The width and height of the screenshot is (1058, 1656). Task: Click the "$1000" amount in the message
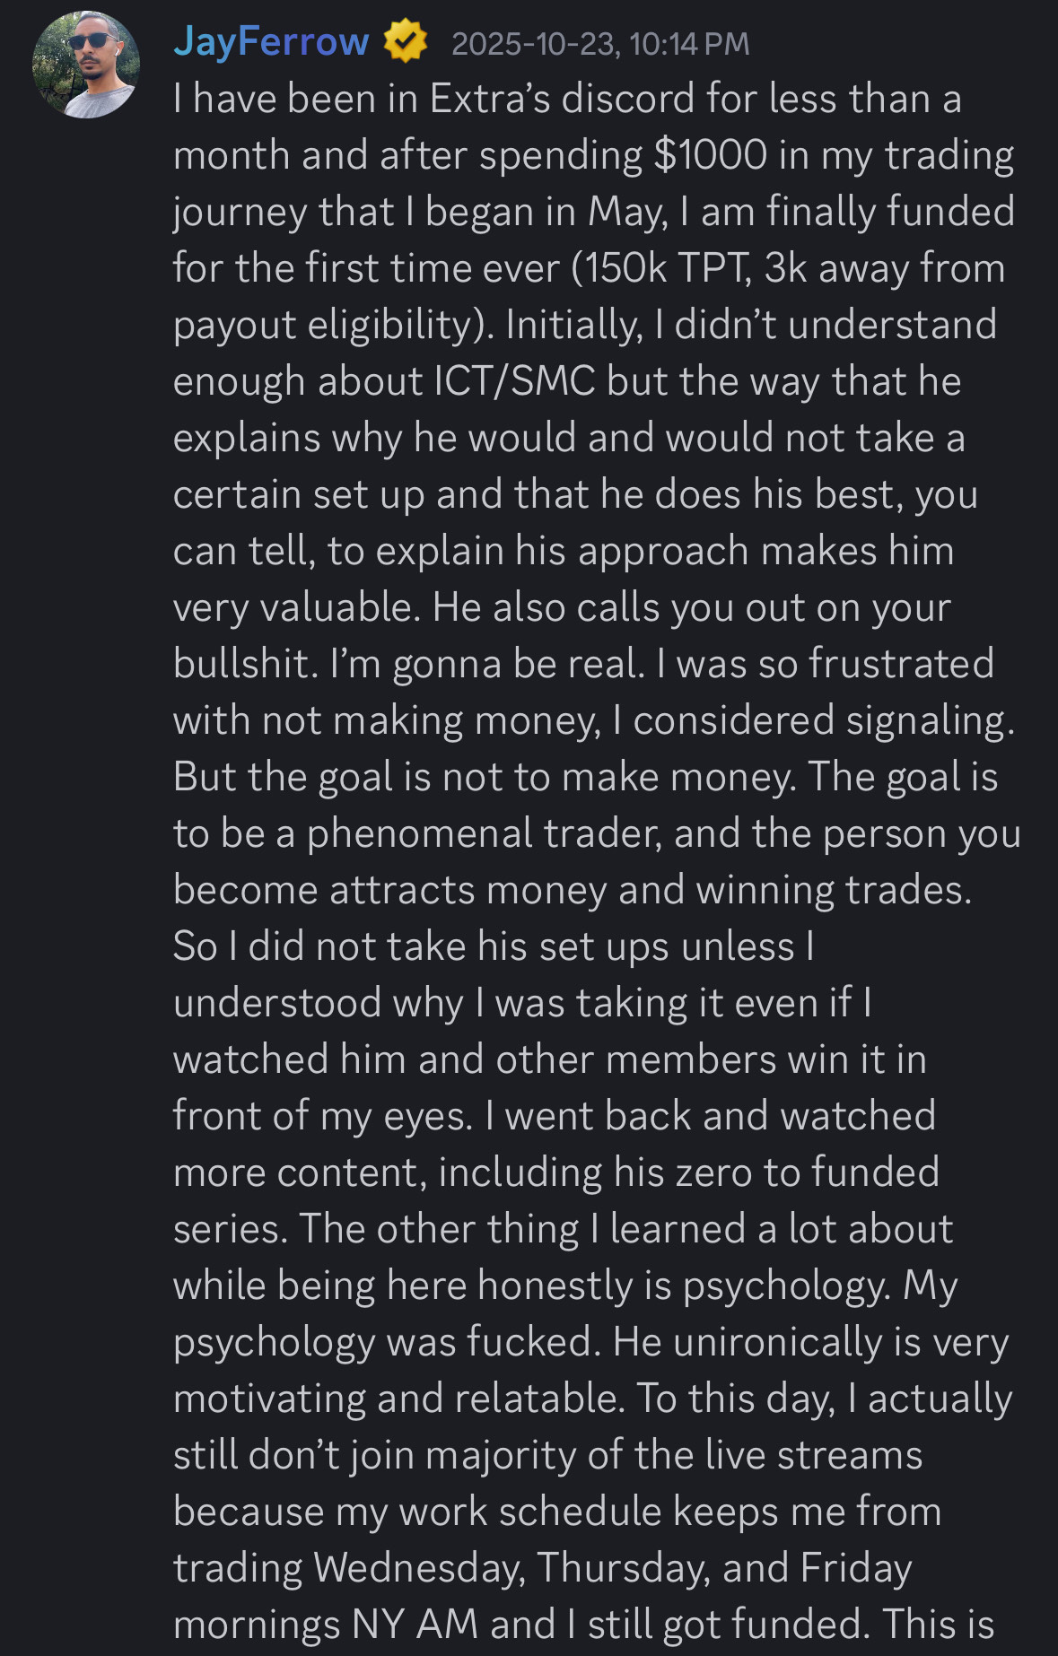(710, 155)
